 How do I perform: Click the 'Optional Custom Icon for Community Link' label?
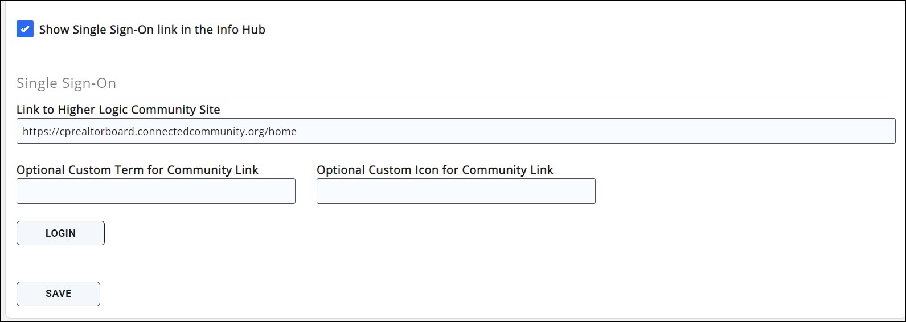[434, 170]
